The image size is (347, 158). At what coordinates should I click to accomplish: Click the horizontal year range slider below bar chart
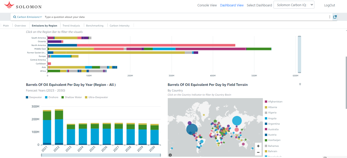[101, 155]
